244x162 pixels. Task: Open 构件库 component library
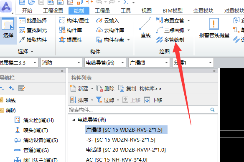click(x=71, y=30)
